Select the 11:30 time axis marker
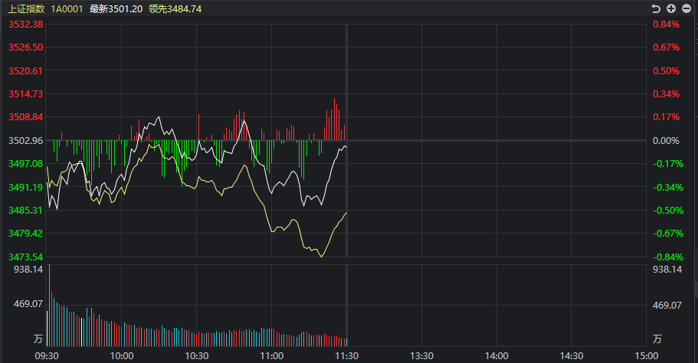Viewport: 698px width, 363px height. [x=347, y=355]
